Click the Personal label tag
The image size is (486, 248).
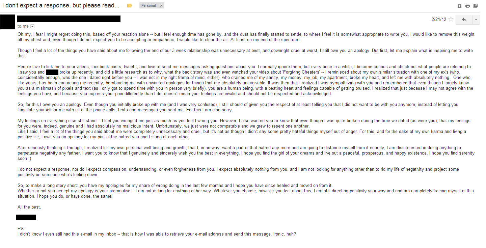[x=148, y=6]
